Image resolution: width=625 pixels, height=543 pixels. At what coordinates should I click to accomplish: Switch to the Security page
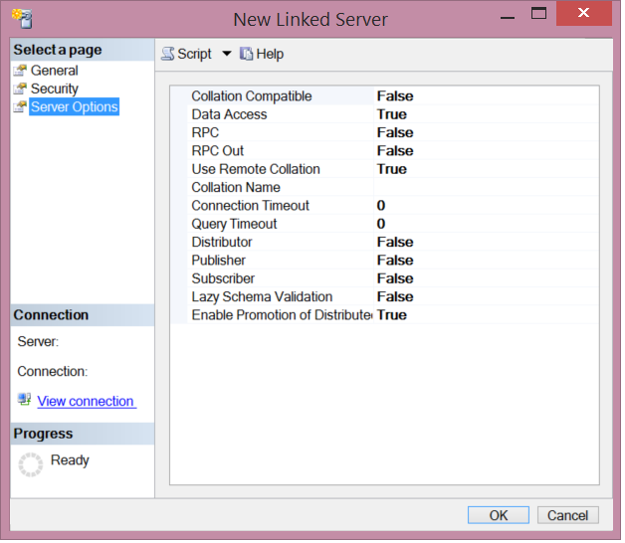click(x=54, y=89)
